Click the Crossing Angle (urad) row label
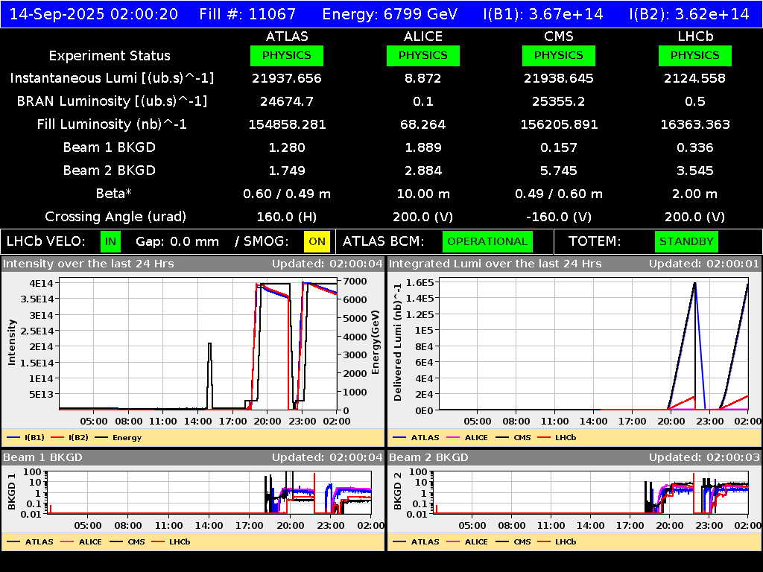This screenshot has width=763, height=572. (x=115, y=217)
